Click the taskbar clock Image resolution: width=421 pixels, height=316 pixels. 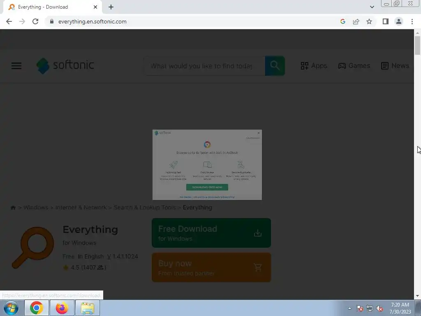click(x=400, y=308)
